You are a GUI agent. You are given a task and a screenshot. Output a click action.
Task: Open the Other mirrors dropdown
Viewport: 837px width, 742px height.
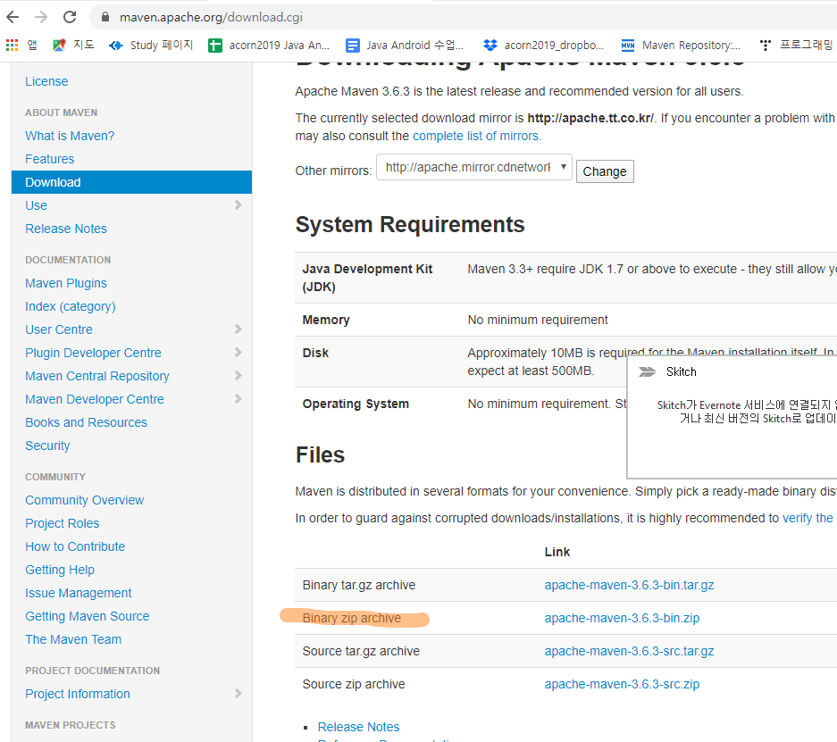474,168
